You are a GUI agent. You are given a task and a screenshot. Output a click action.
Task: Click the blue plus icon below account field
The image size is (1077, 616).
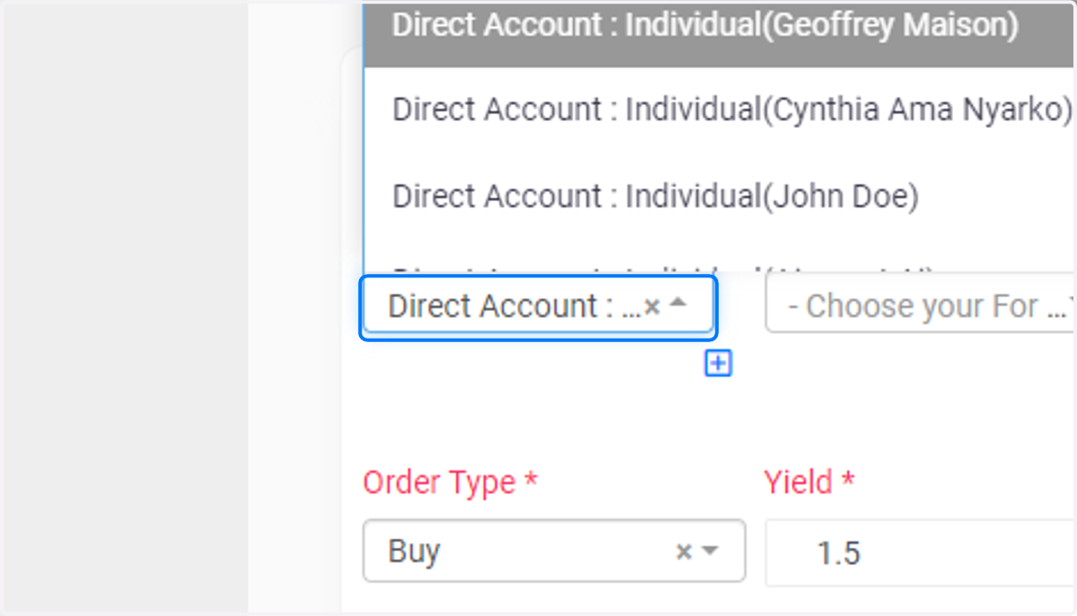click(x=718, y=364)
